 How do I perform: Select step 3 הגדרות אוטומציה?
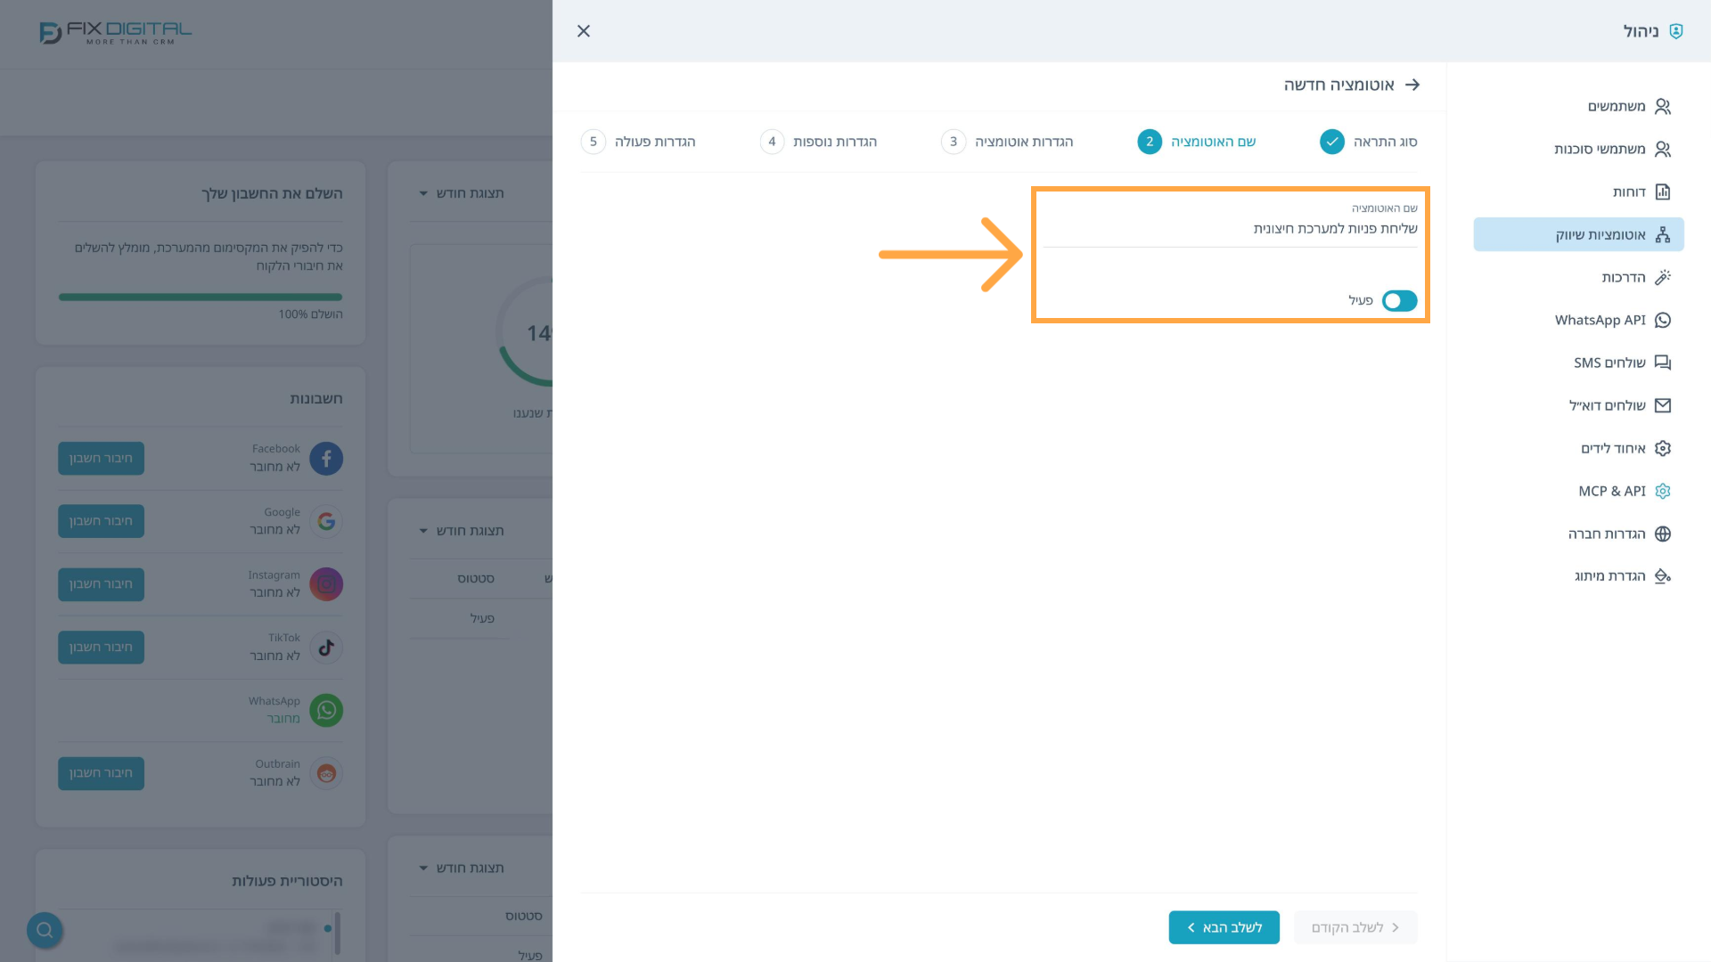pos(1007,142)
